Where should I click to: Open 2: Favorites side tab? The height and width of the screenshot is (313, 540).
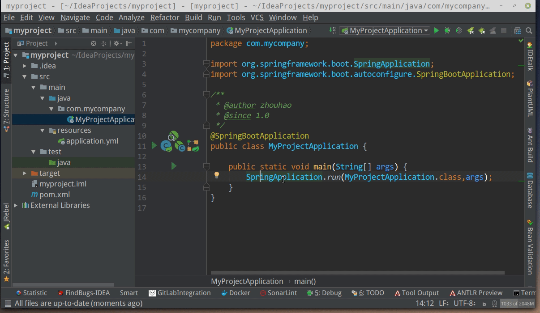click(x=6, y=260)
